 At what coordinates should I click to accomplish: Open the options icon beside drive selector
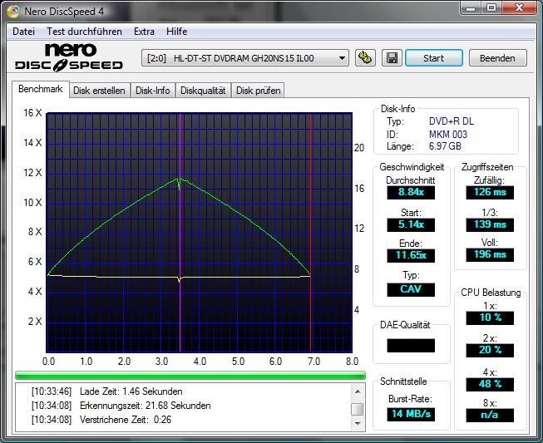365,58
